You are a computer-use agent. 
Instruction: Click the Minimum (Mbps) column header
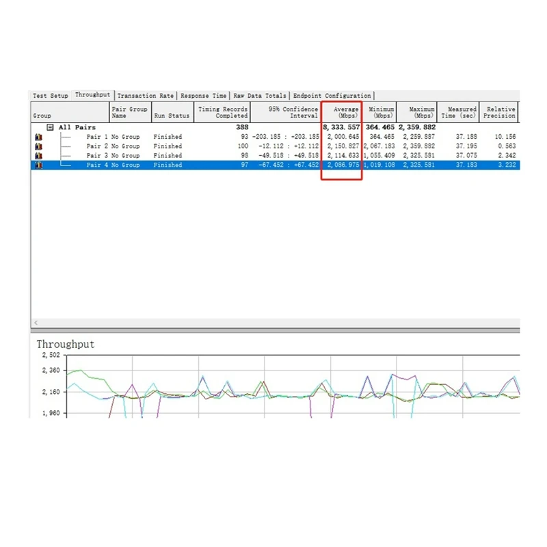point(379,112)
